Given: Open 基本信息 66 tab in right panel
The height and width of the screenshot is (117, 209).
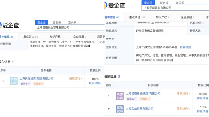Looking at the screenshot, I should tap(112, 17).
